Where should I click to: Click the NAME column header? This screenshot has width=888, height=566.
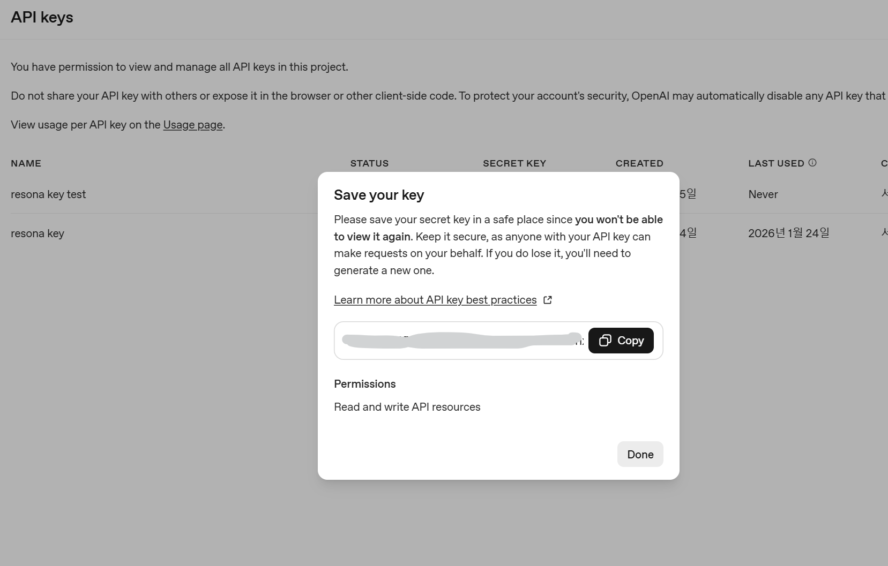coord(26,163)
